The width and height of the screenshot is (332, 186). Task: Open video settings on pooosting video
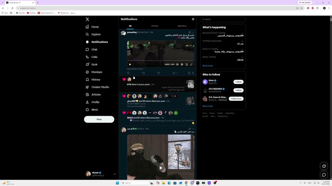tap(182, 65)
